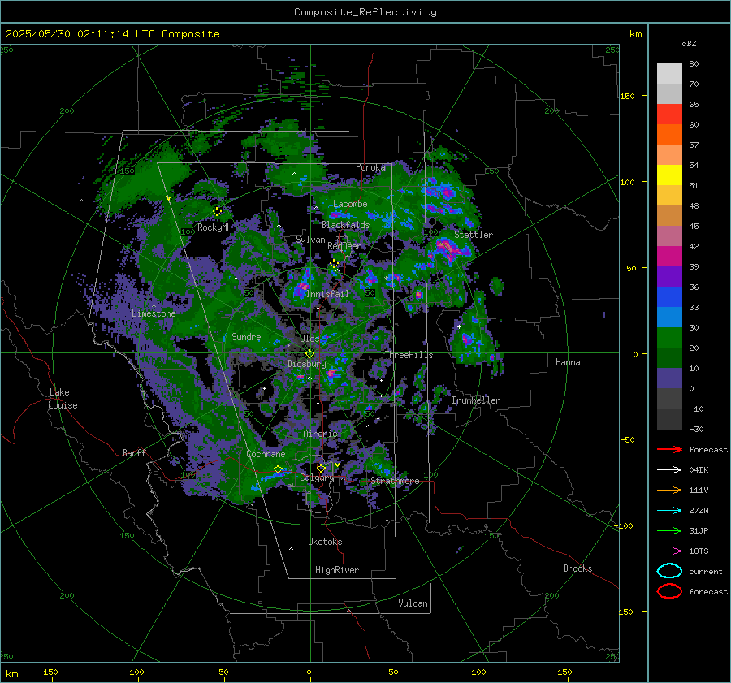Click the Lake Louise label
This screenshot has width=731, height=683.
(63, 399)
